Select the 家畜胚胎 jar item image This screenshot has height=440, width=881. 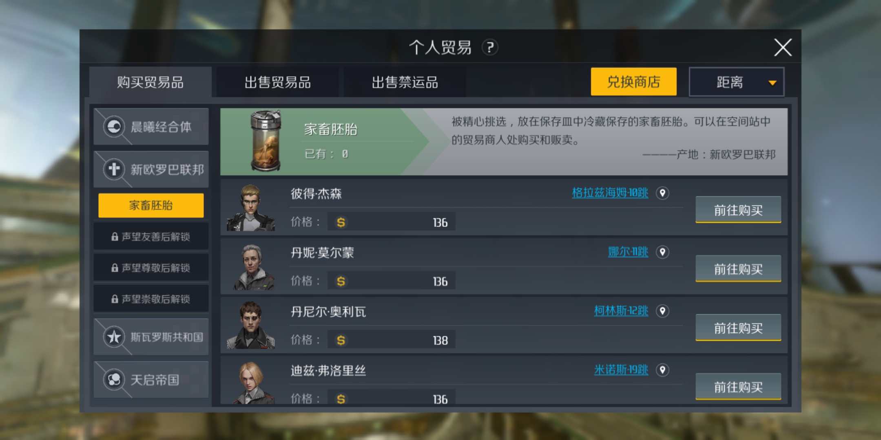click(266, 141)
